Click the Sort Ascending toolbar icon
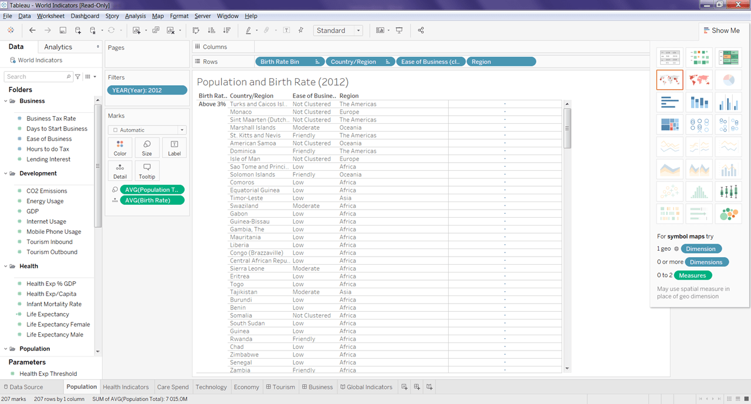Viewport: 751px width, 404px height. coord(211,31)
